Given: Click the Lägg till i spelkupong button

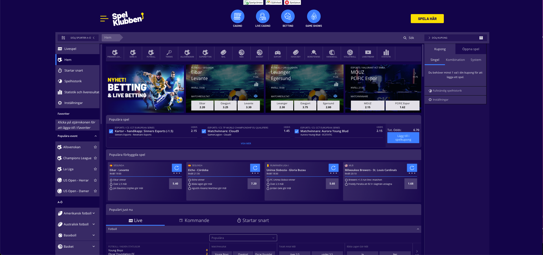Looking at the screenshot, I should point(403,138).
